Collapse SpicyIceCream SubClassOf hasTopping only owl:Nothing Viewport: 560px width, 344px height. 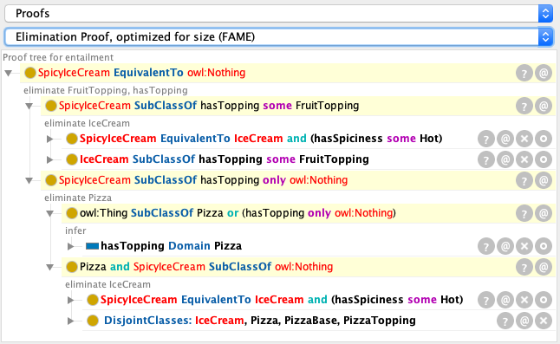pyautogui.click(x=29, y=180)
